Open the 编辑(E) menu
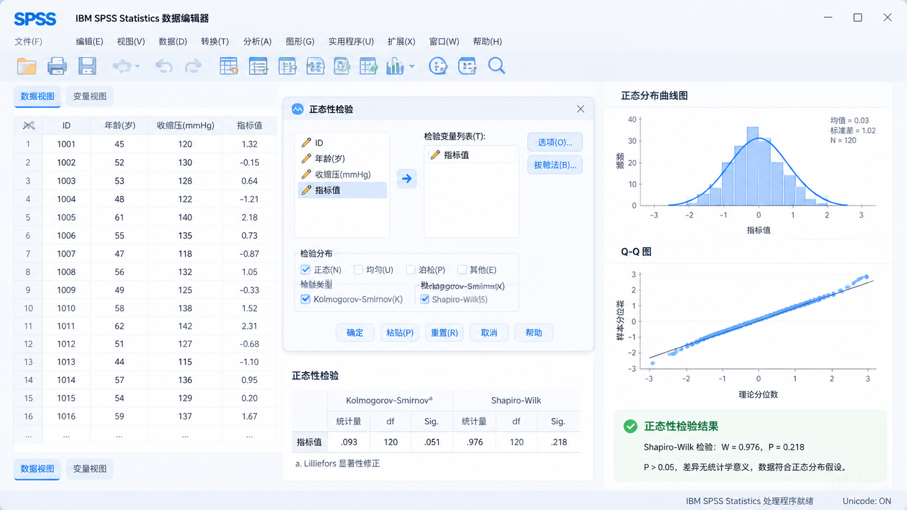This screenshot has height=510, width=907. (x=90, y=41)
